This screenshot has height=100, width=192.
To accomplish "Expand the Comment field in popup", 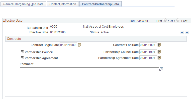I will tap(161, 69).
